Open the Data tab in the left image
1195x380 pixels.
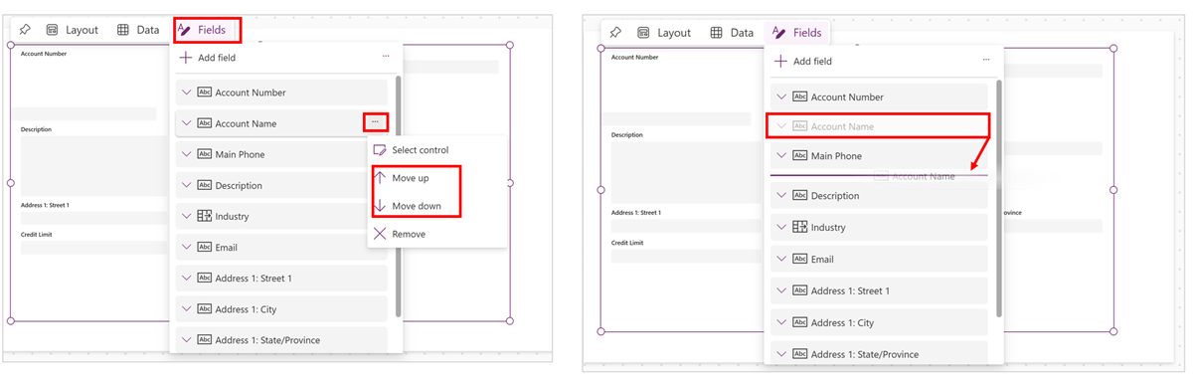pyautogui.click(x=138, y=30)
